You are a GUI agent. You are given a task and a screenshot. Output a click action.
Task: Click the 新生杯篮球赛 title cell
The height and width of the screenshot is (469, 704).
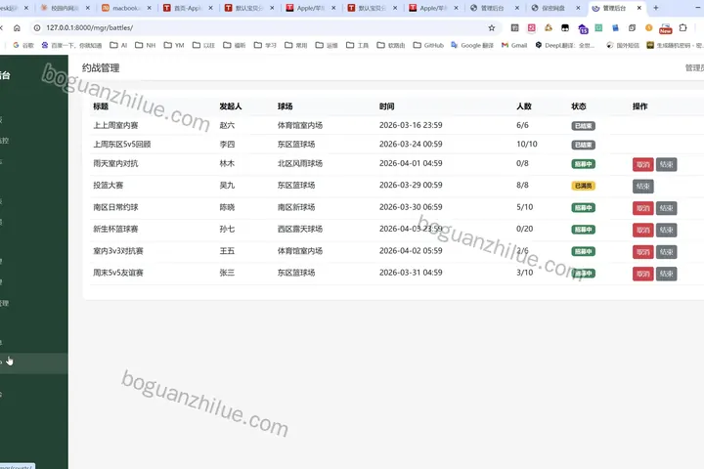tap(115, 230)
